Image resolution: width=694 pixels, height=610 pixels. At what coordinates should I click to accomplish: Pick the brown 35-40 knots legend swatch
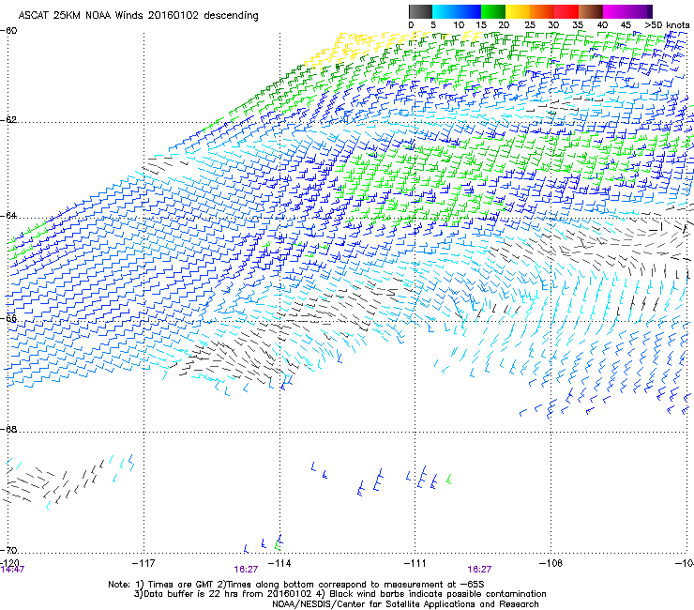tap(591, 11)
